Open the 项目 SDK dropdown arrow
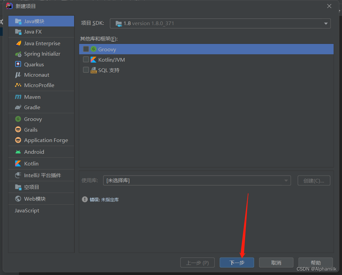Viewport: 342px width, 275px height. tap(326, 23)
